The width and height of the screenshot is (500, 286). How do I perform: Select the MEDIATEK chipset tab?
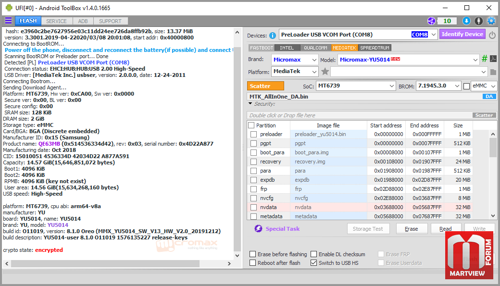pyautogui.click(x=344, y=48)
